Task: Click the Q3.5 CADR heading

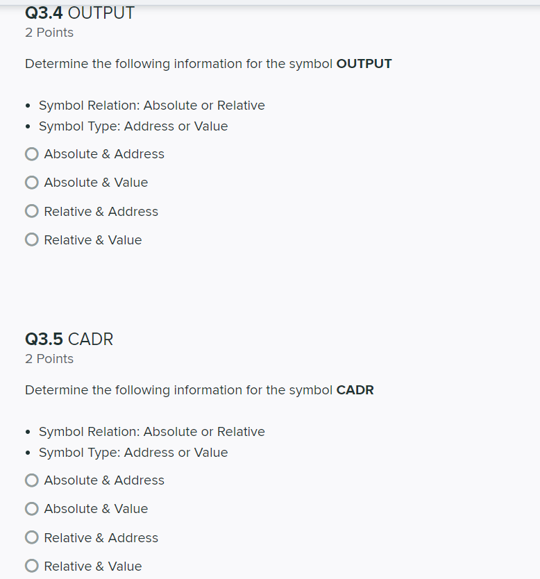Action: 69,339
